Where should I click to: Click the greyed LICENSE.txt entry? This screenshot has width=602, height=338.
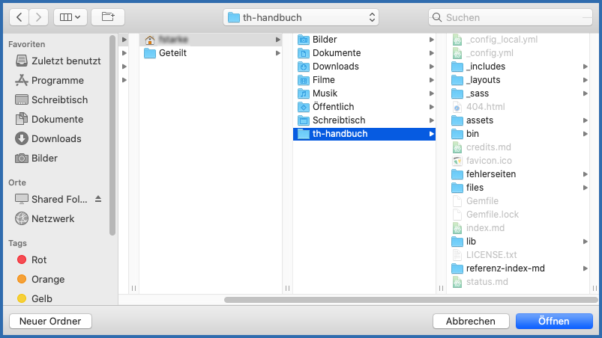(x=518, y=255)
